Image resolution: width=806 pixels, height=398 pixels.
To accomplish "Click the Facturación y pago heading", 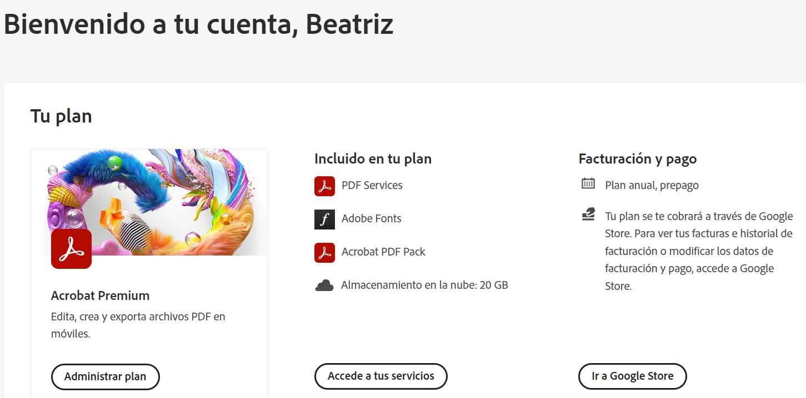I will pyautogui.click(x=638, y=159).
